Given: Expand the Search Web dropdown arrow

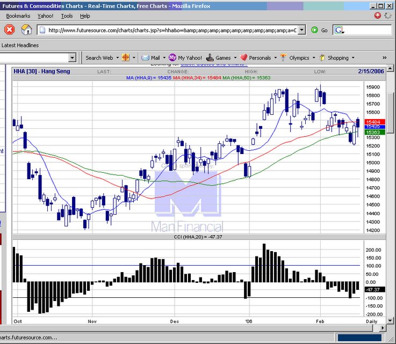Looking at the screenshot, I should 118,58.
